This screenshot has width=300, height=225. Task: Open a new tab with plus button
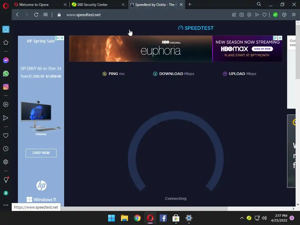(x=190, y=4)
